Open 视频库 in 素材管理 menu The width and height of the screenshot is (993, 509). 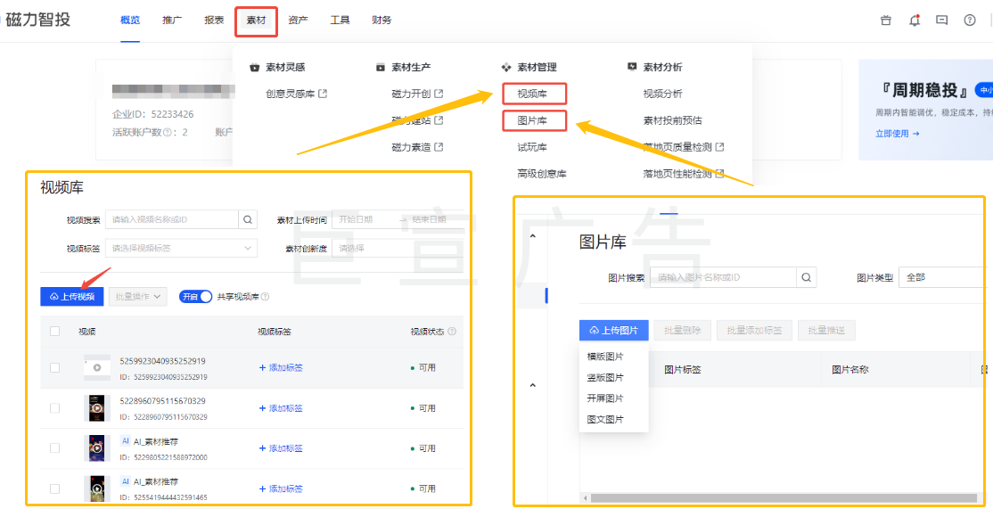[532, 94]
